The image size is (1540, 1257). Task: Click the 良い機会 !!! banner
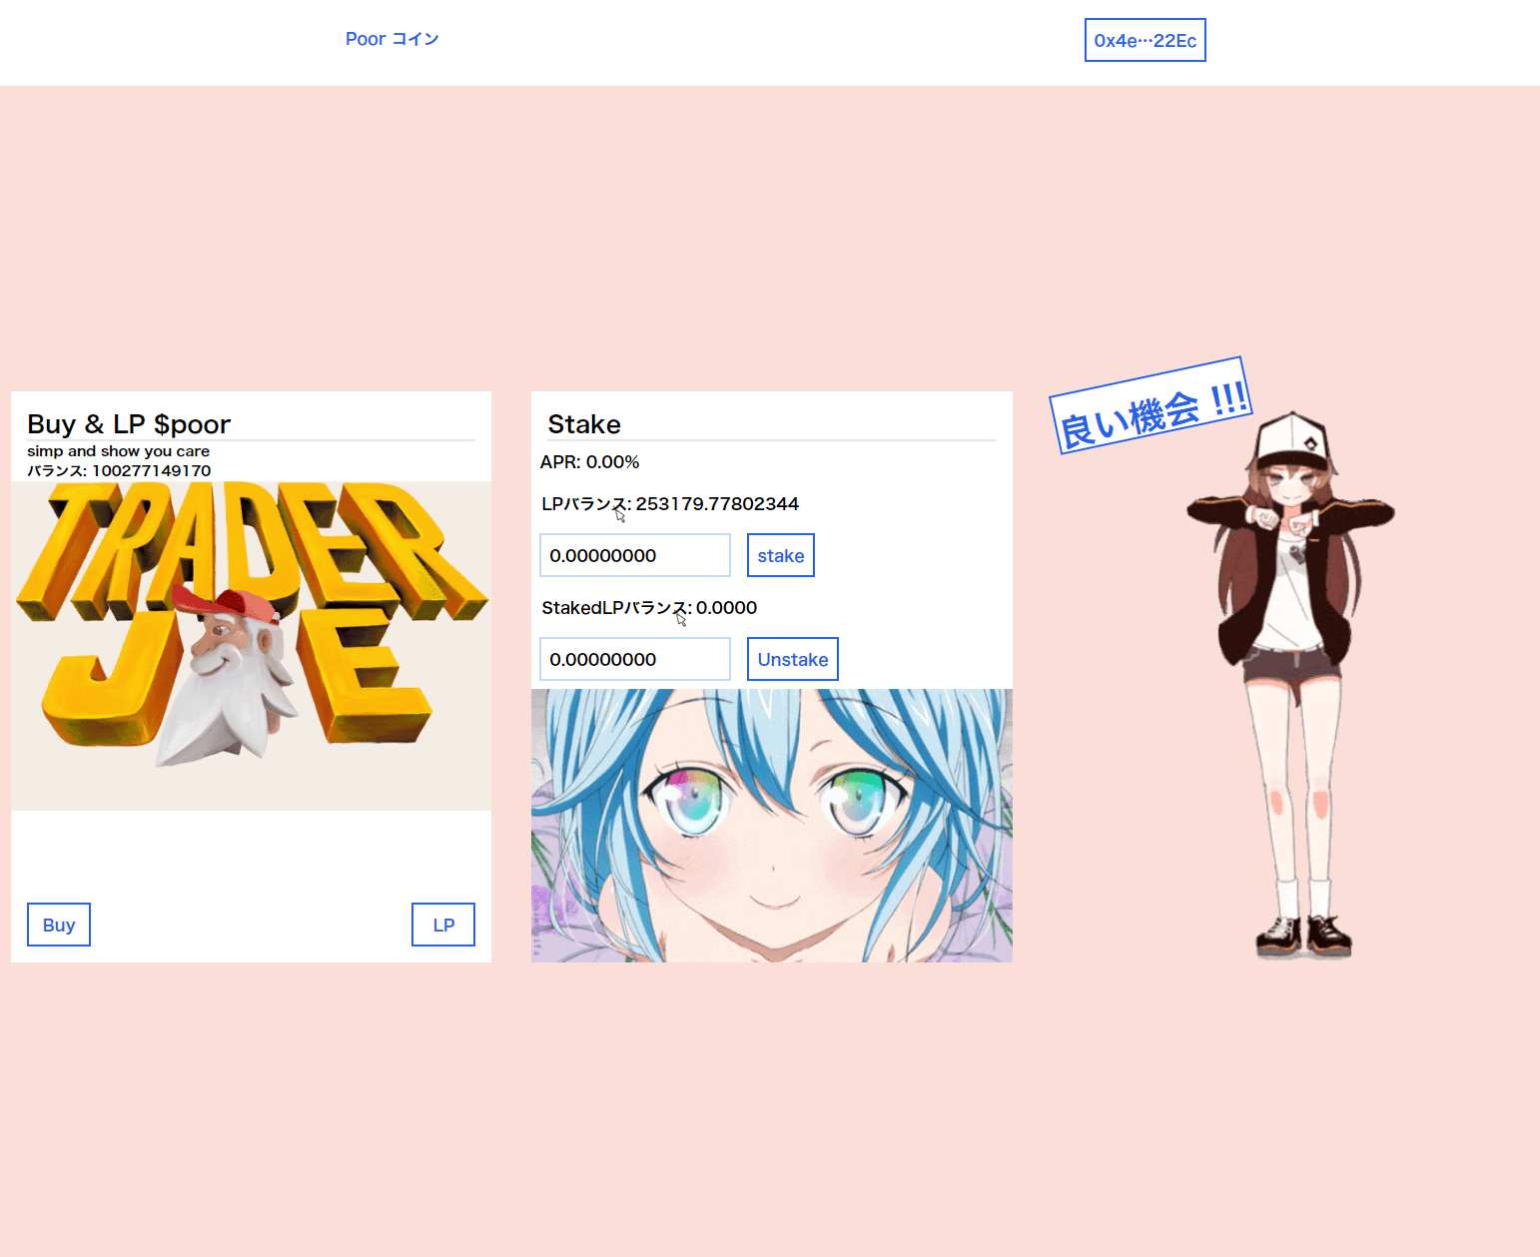coord(1151,405)
